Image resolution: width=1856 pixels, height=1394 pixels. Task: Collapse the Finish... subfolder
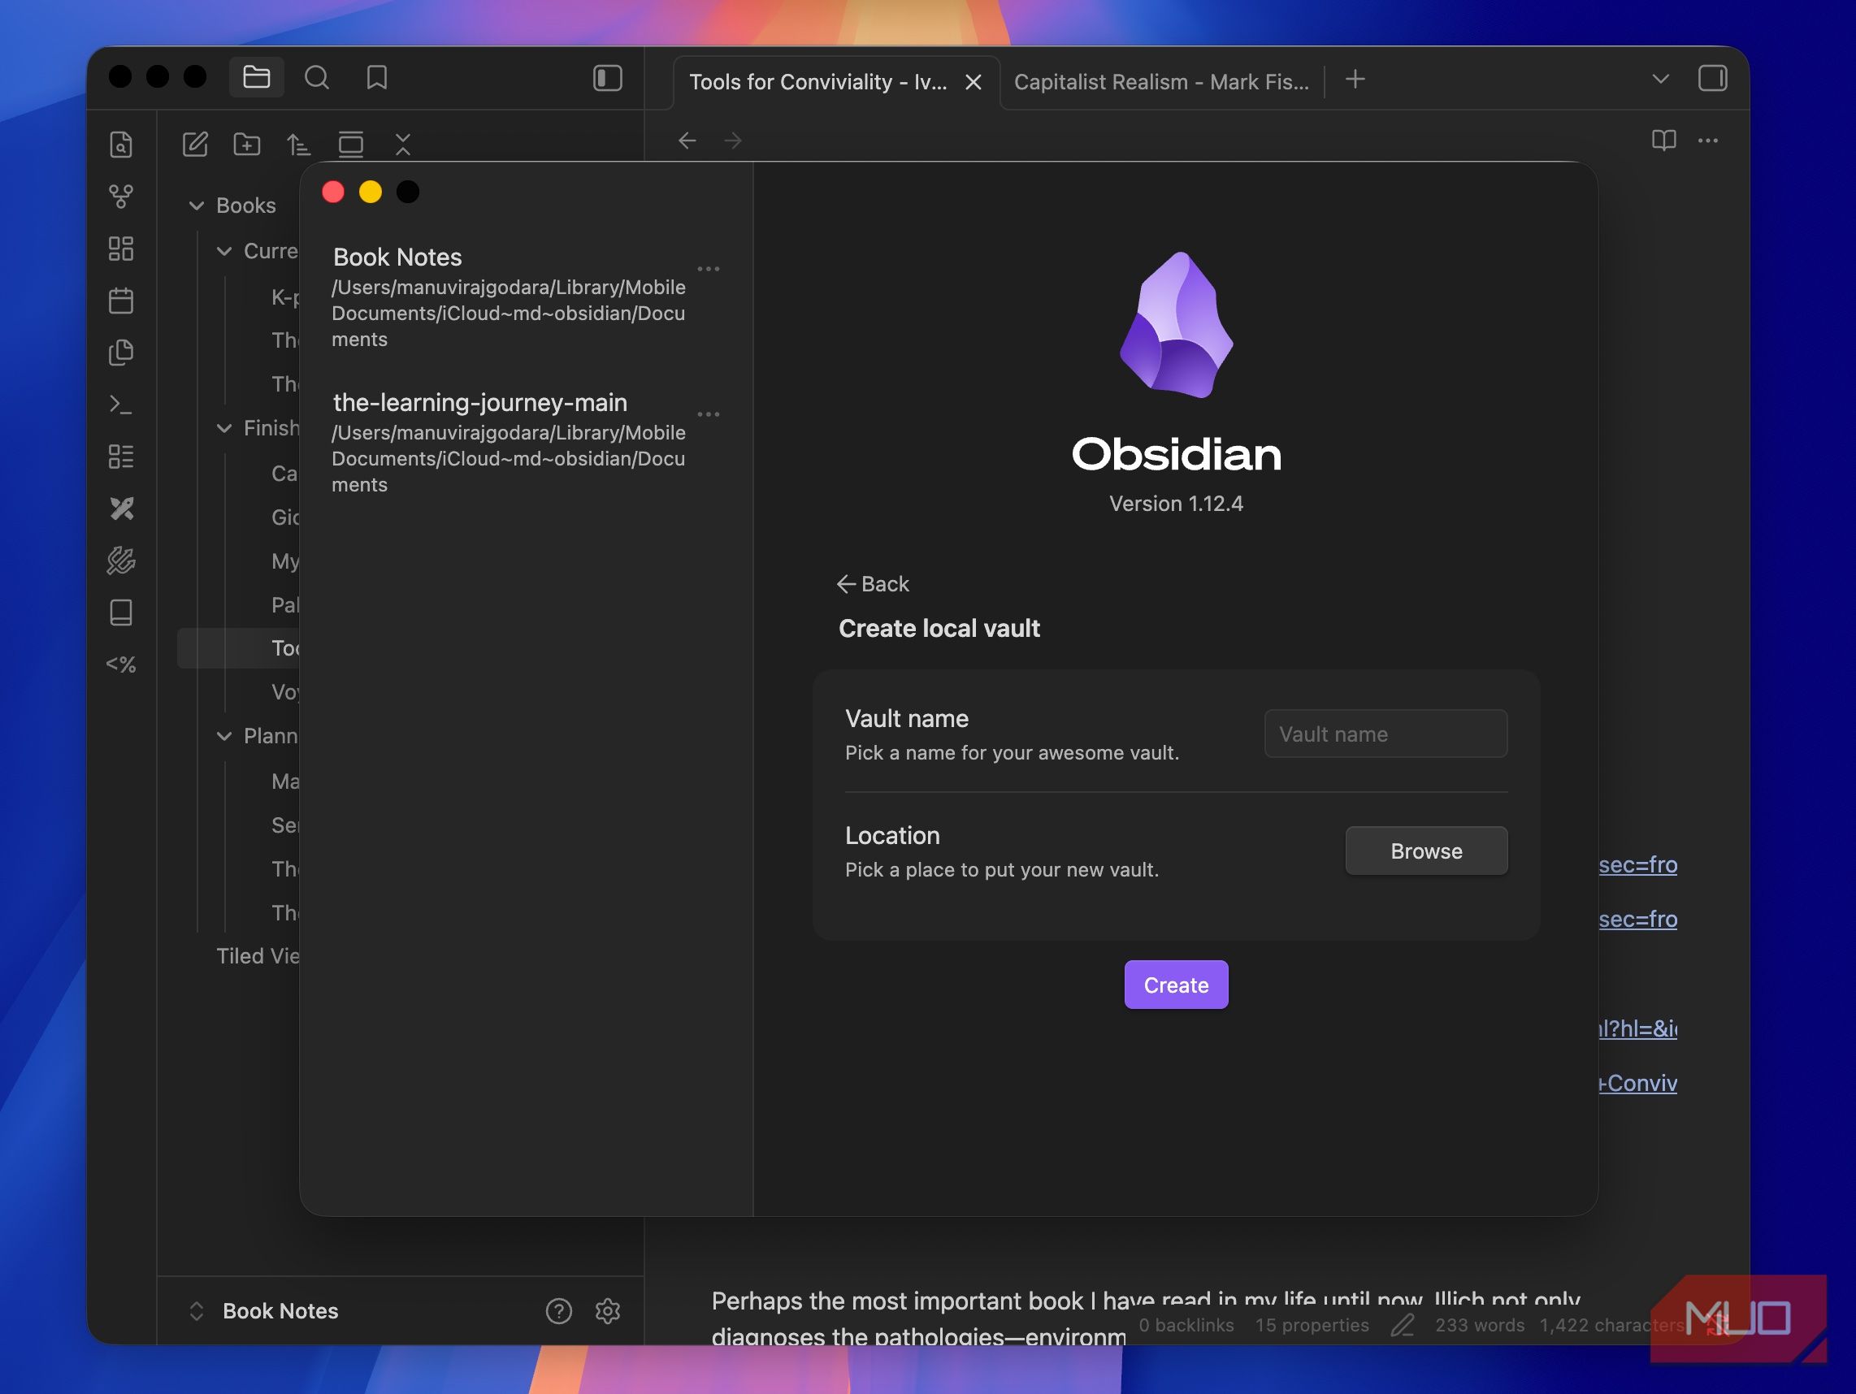pyautogui.click(x=224, y=428)
